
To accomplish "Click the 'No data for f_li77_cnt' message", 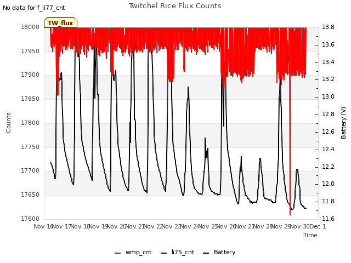I will pos(34,8).
